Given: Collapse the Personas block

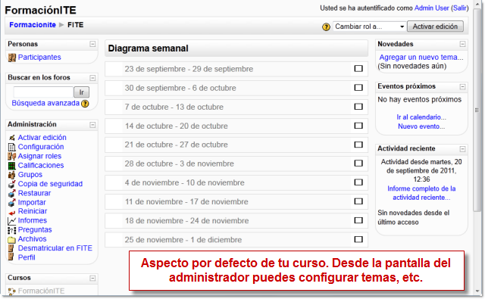Looking at the screenshot, I should 92,44.
